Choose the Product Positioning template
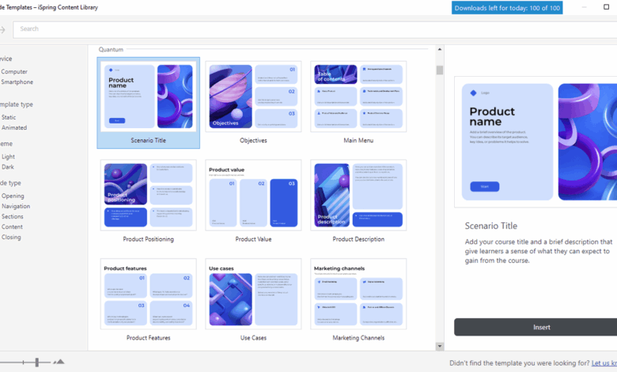 coord(149,195)
